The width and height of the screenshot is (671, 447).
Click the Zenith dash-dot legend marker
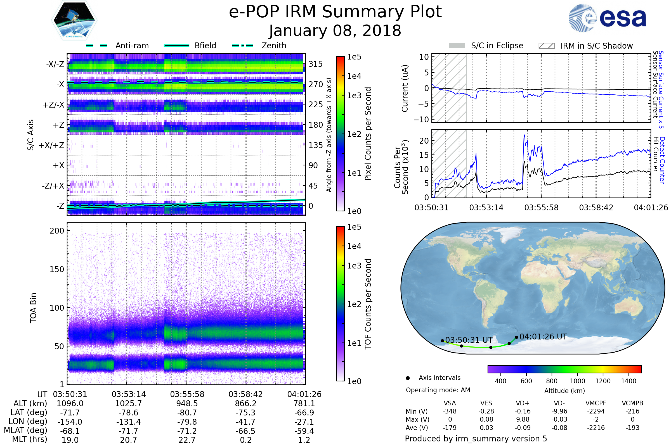(242, 46)
